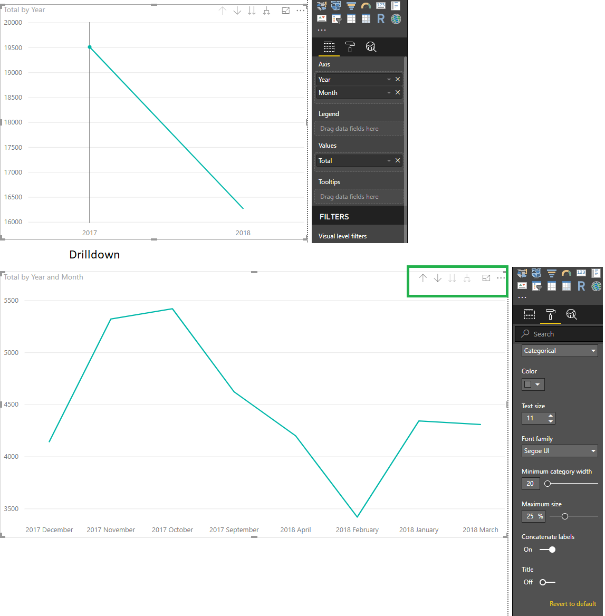This screenshot has width=605, height=616.
Task: Open the Categorical type dropdown
Action: coord(560,351)
